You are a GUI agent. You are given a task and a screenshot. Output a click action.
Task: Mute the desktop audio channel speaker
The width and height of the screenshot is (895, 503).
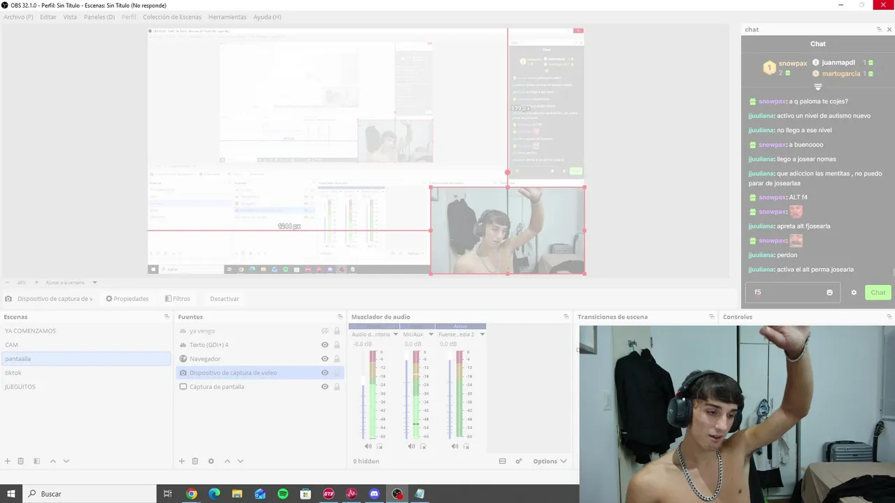point(368,446)
